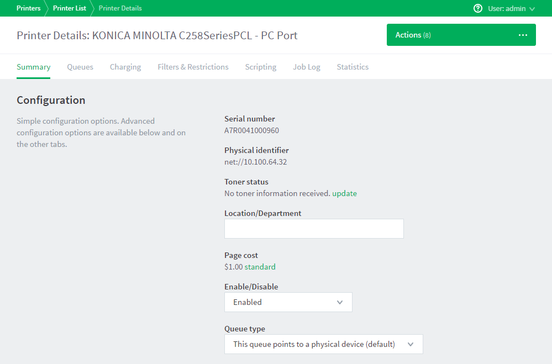Click the standard page cost link
This screenshot has height=364, width=552.
(x=260, y=267)
